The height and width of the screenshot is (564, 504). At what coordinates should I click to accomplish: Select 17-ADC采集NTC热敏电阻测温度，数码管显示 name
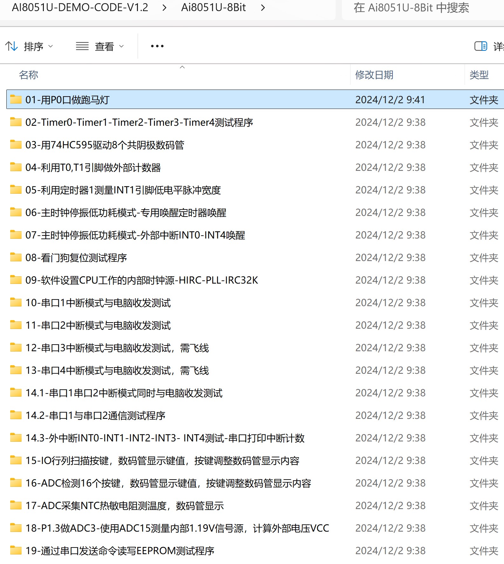coord(125,506)
